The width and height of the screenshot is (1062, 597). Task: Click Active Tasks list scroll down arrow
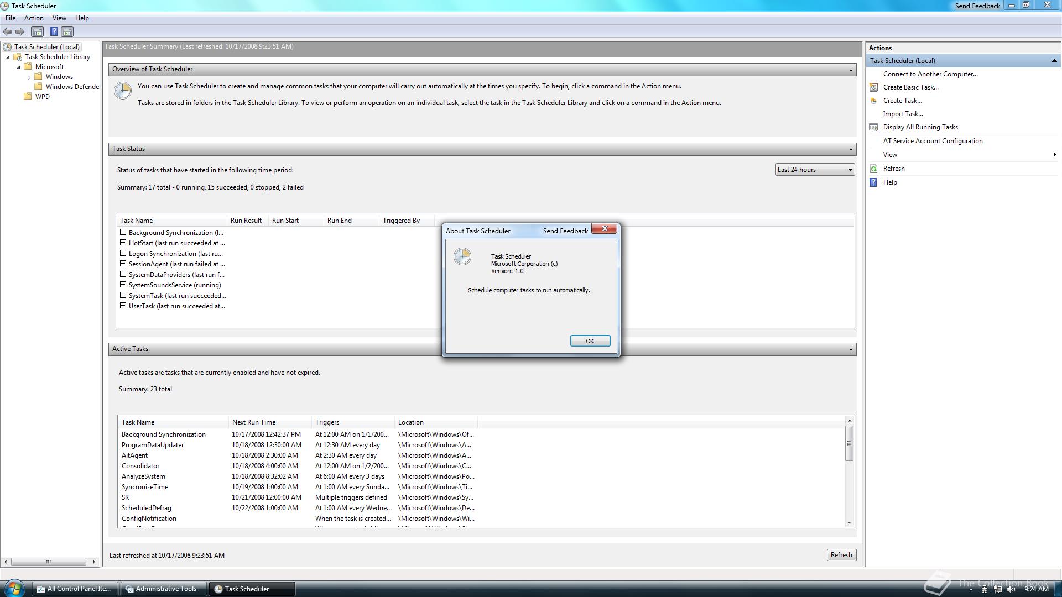pos(850,522)
